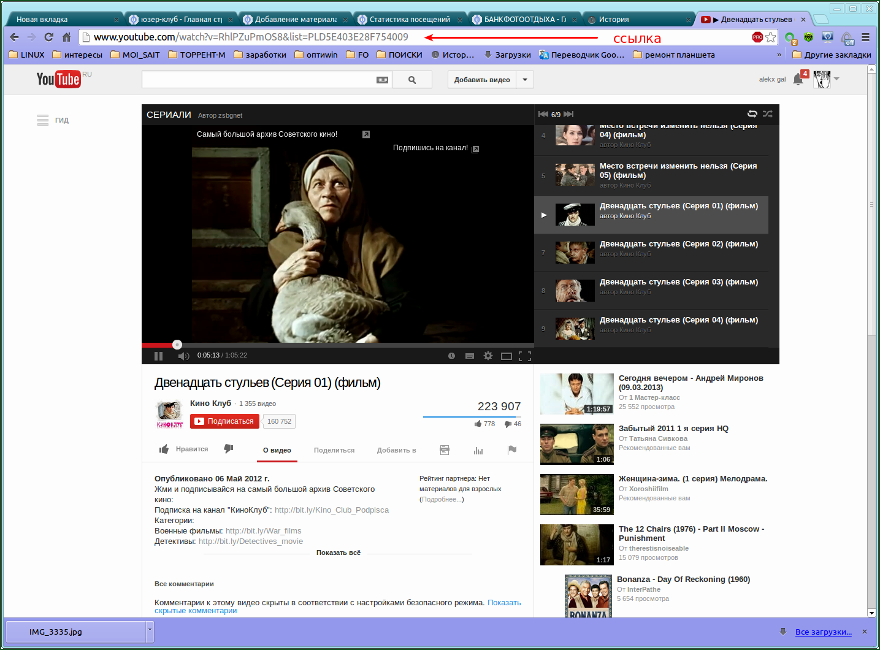Viewport: 880px width, 650px height.
Task: Open suggested video Забытый 2011 1 я серия
Action: tap(673, 428)
